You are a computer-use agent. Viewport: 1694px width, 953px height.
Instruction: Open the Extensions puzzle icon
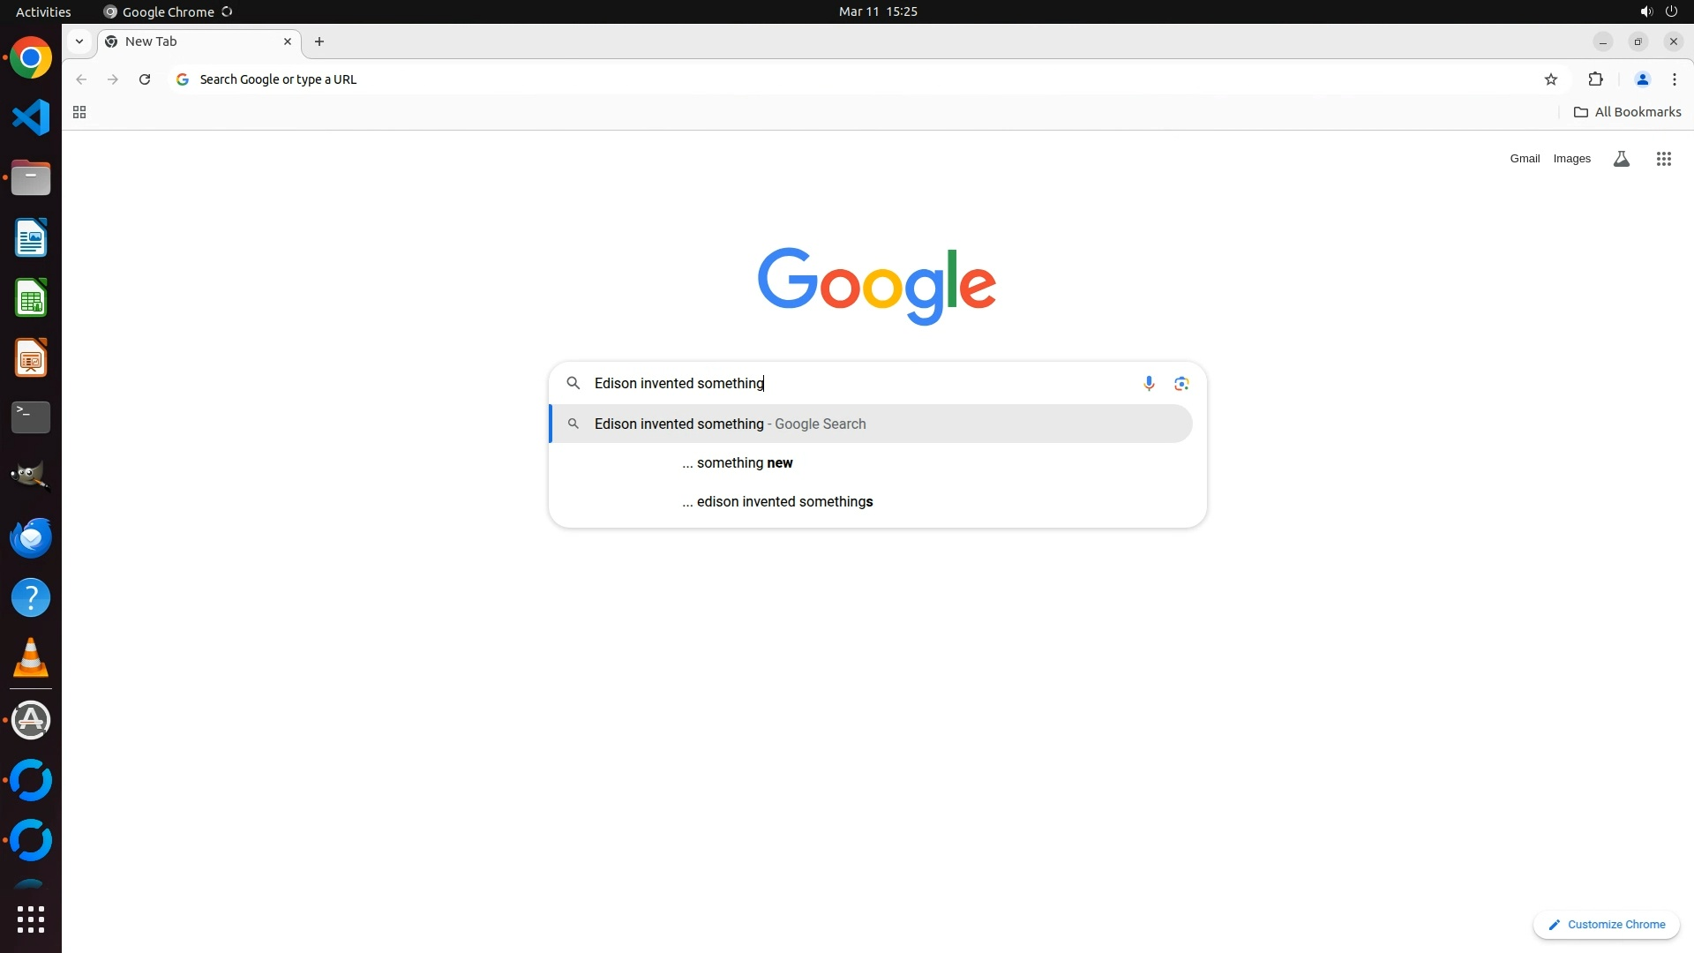point(1595,79)
